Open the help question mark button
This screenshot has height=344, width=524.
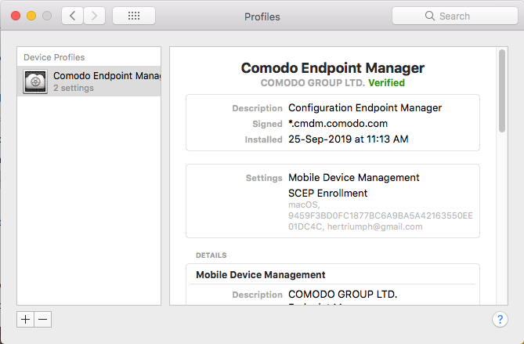(500, 320)
